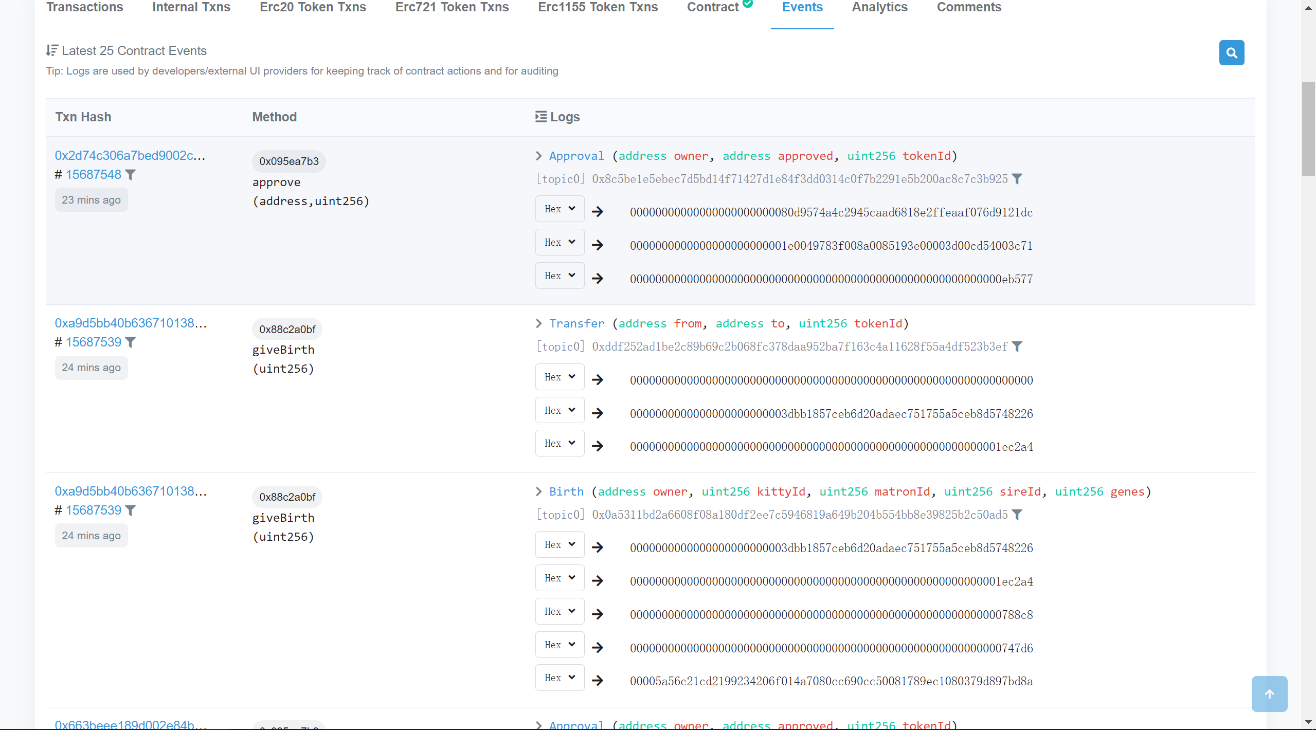Screen dimensions: 1316x730
Task: Switch to the Analytics tab
Action: (879, 7)
